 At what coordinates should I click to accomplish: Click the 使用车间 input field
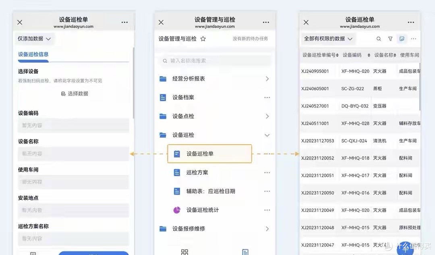click(x=74, y=182)
